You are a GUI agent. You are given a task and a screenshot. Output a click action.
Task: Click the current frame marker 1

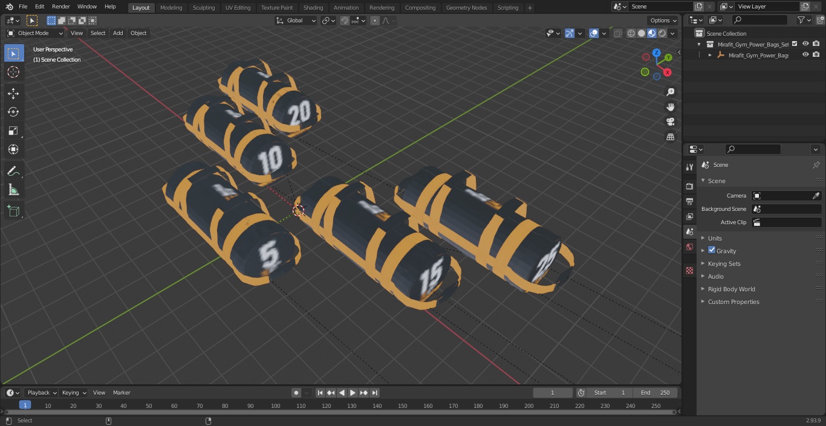click(25, 405)
